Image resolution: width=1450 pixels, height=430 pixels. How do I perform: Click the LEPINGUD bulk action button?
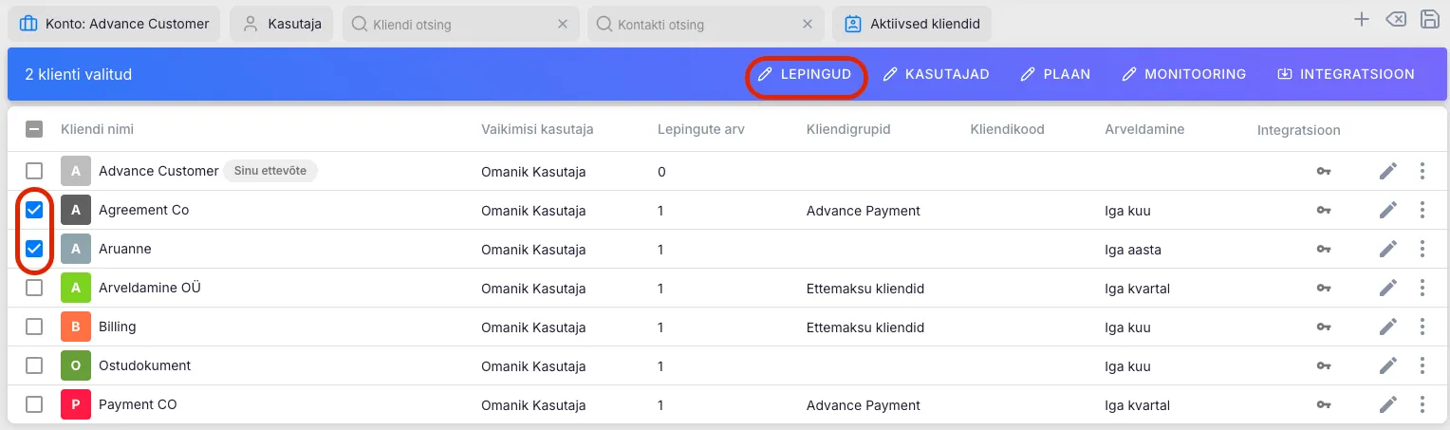[x=806, y=74]
